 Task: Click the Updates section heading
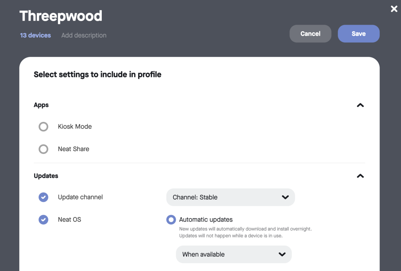pos(46,176)
